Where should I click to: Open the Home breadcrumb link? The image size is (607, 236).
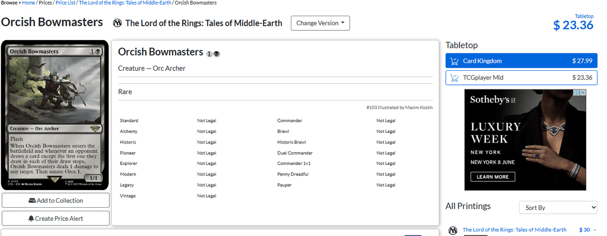[28, 3]
